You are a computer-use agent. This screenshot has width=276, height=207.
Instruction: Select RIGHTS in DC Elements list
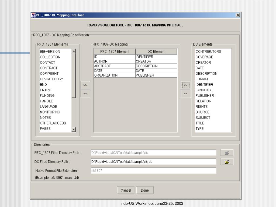click(213, 106)
